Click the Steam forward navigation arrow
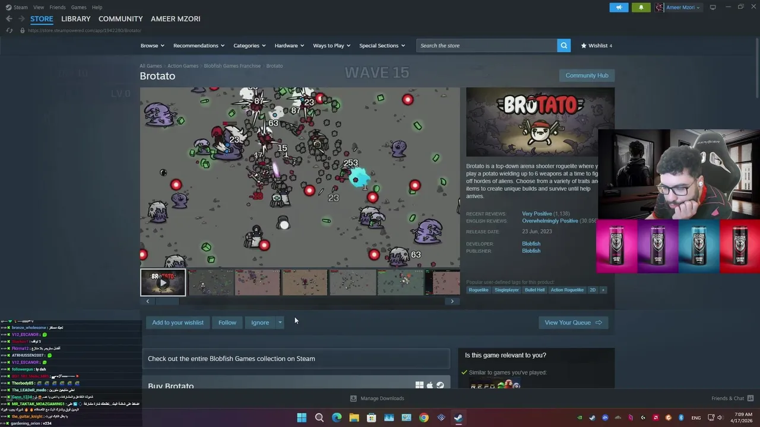Screen dimensions: 760x427 tap(21, 19)
